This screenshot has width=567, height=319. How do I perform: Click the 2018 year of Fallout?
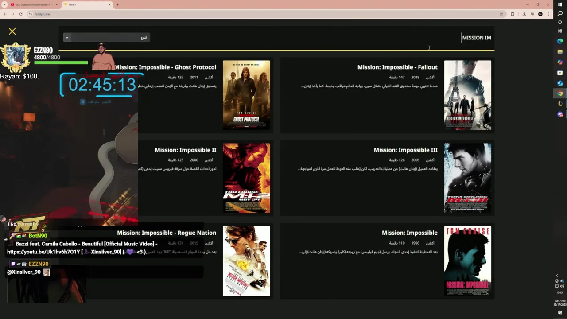[x=415, y=78]
